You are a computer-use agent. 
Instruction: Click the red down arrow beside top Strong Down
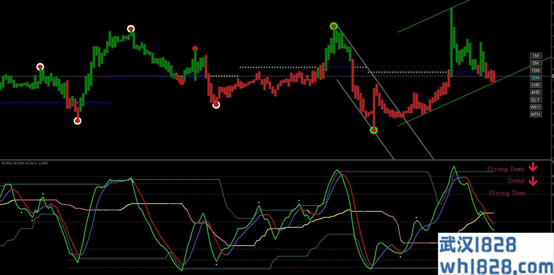click(x=533, y=167)
